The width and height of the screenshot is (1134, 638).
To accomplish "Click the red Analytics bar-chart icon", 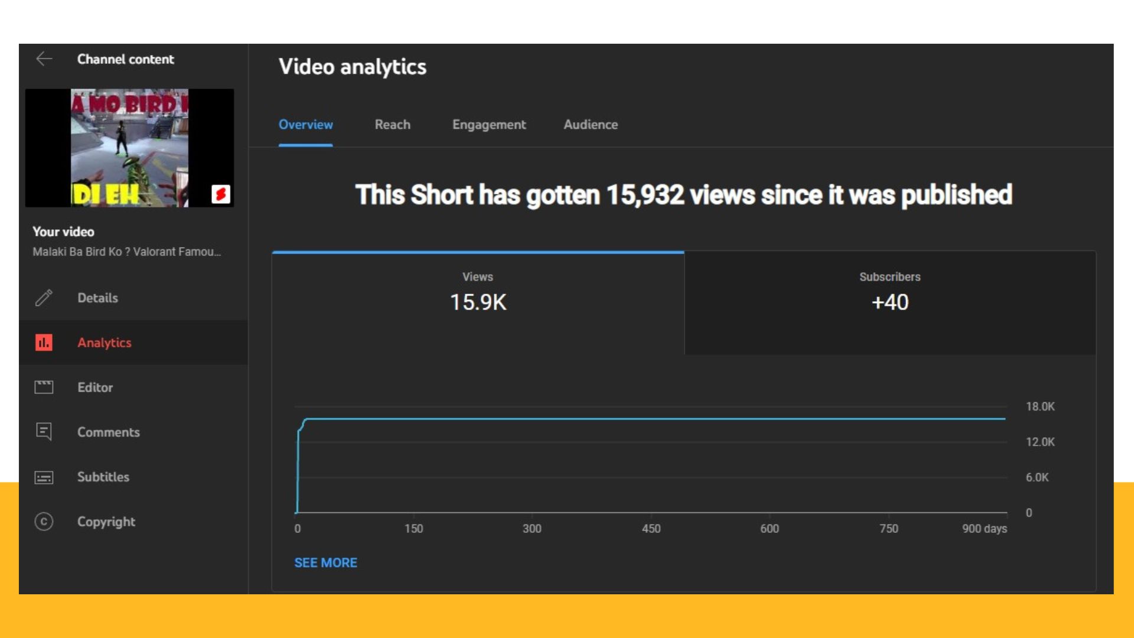I will click(44, 343).
